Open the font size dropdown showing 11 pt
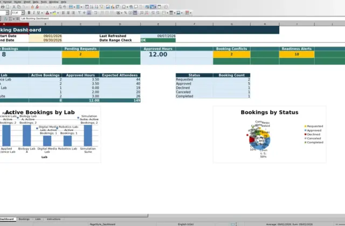Image resolution: width=345 pixels, height=226 pixels. (x=23, y=13)
